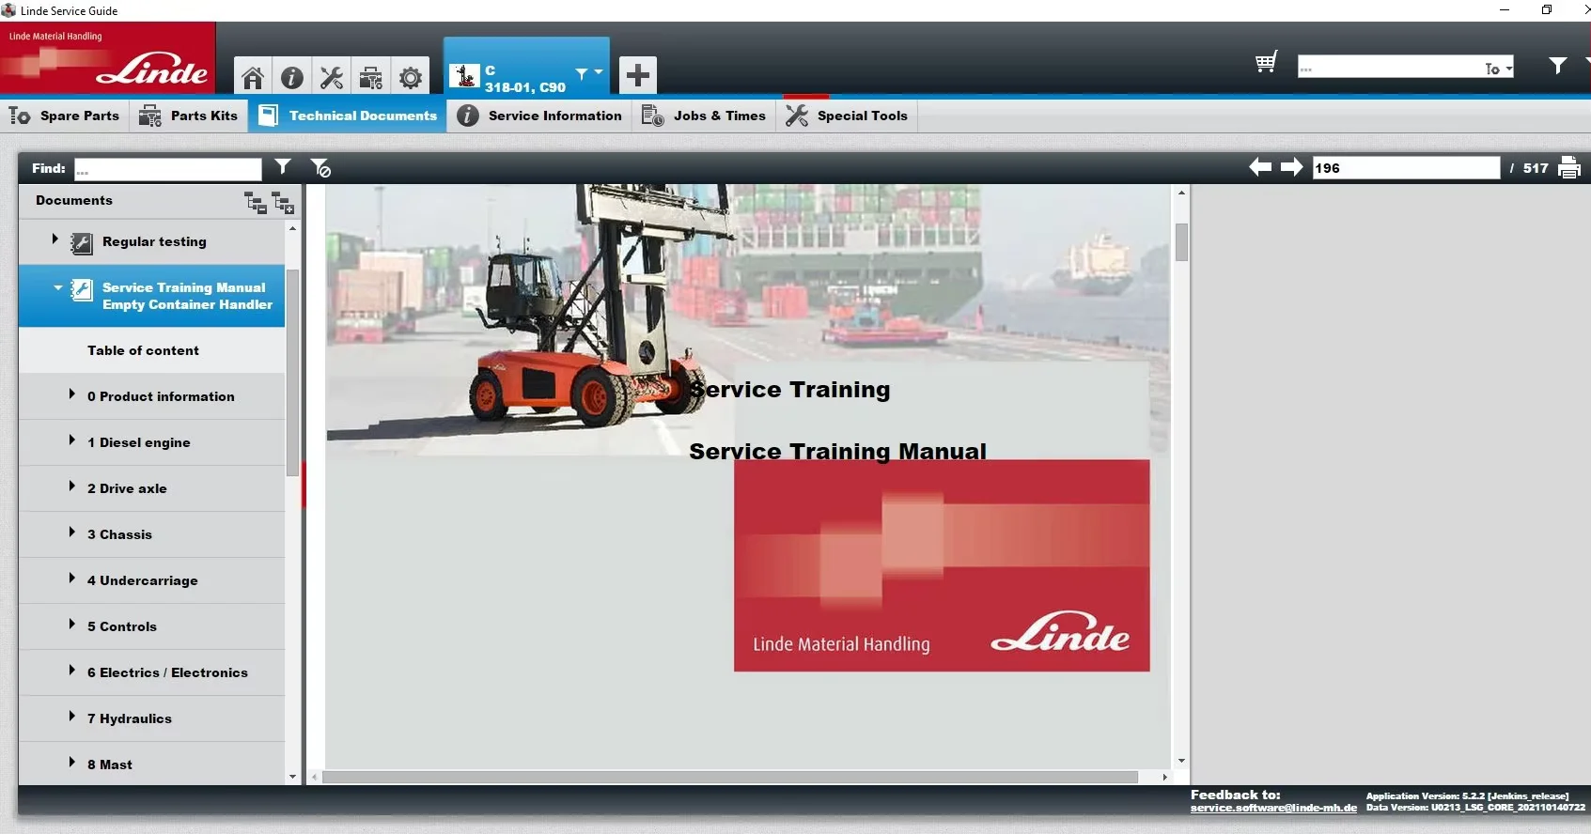Expand the Regular testing node
This screenshot has width=1591, height=834.
[x=55, y=239]
